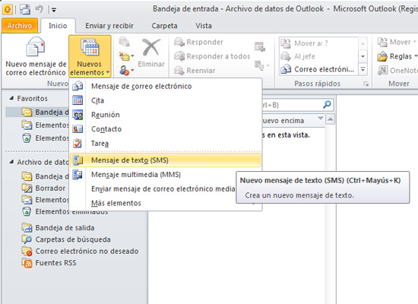Click the meeting reply icon in Responder group
The width and height of the screenshot is (418, 304).
coord(259,46)
